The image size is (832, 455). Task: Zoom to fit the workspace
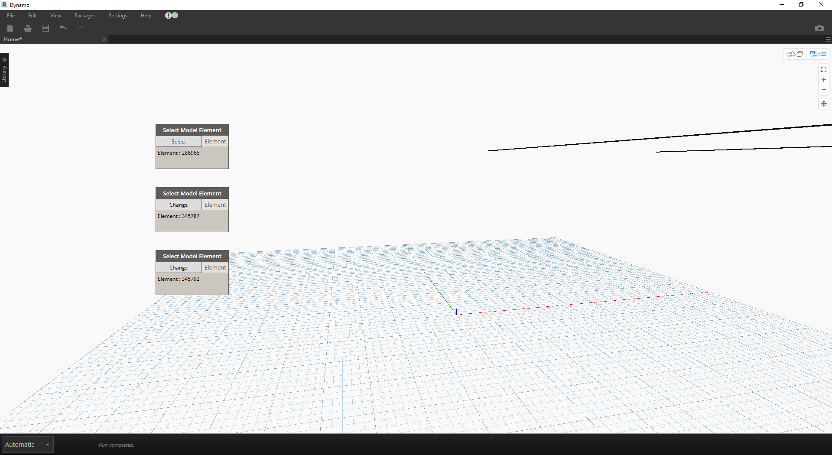[824, 69]
